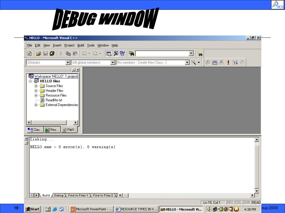Open the Window menu
Screen dimensions: 285x213
(103, 45)
